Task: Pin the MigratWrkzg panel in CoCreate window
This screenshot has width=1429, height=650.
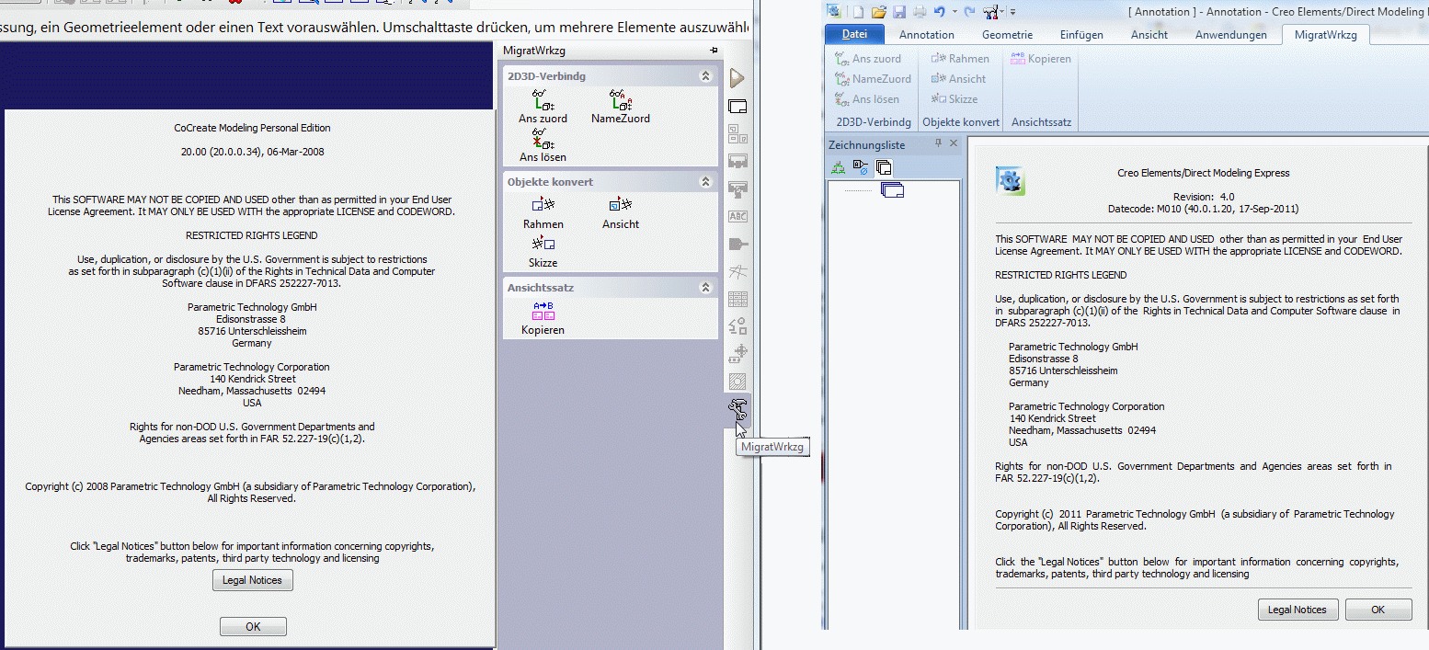Action: (x=714, y=50)
